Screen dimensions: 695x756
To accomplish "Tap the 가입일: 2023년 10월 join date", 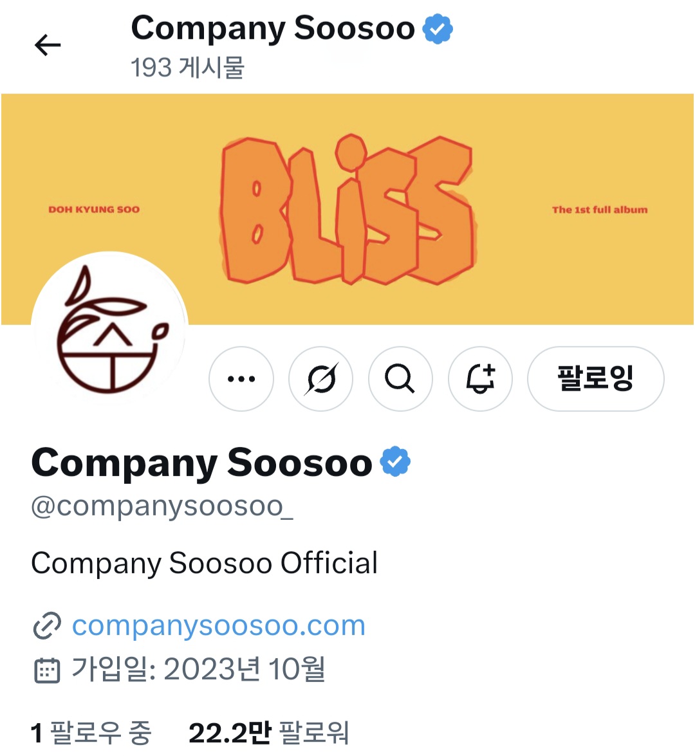I will tap(198, 669).
